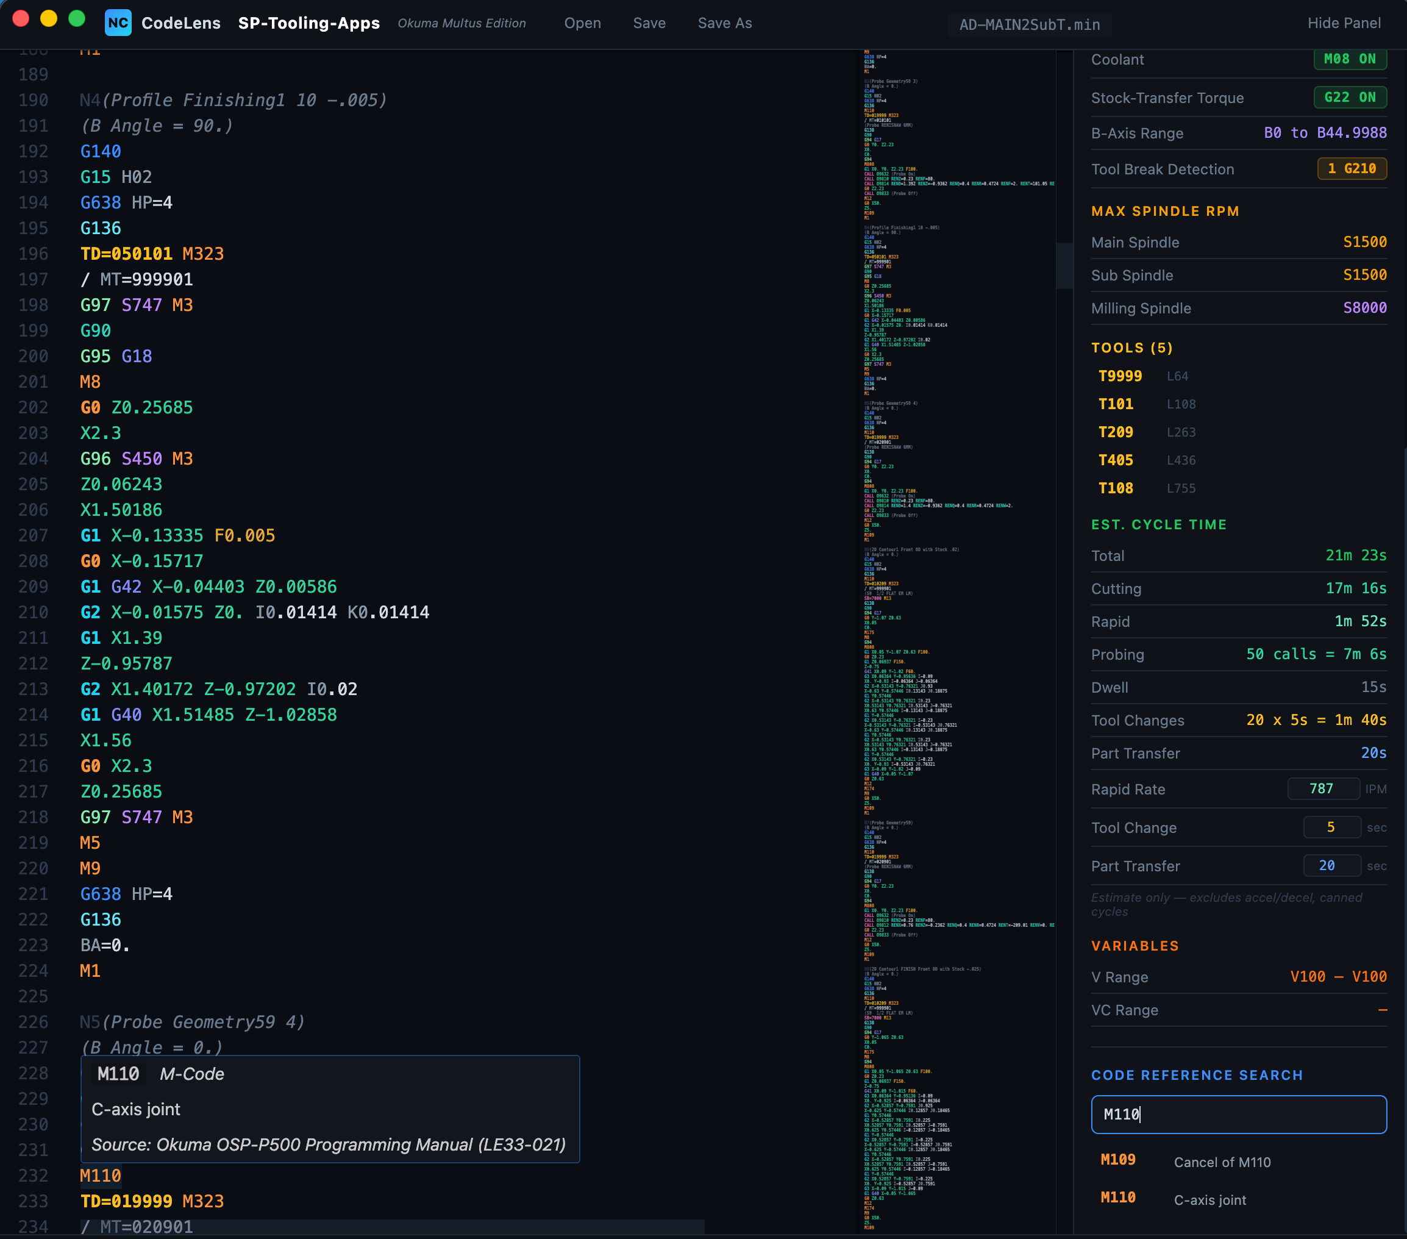Jump to tool T405 in list

[x=1116, y=460]
